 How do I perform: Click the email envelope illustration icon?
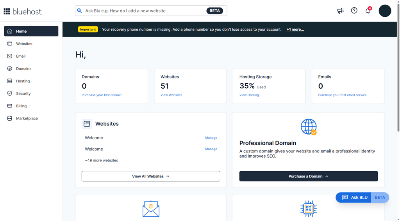(x=151, y=209)
